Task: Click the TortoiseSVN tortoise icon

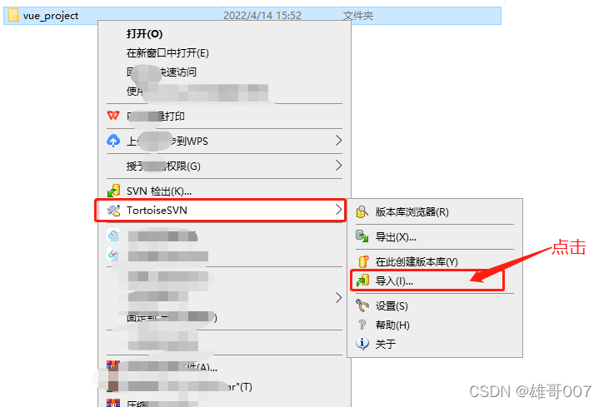Action: 113,211
